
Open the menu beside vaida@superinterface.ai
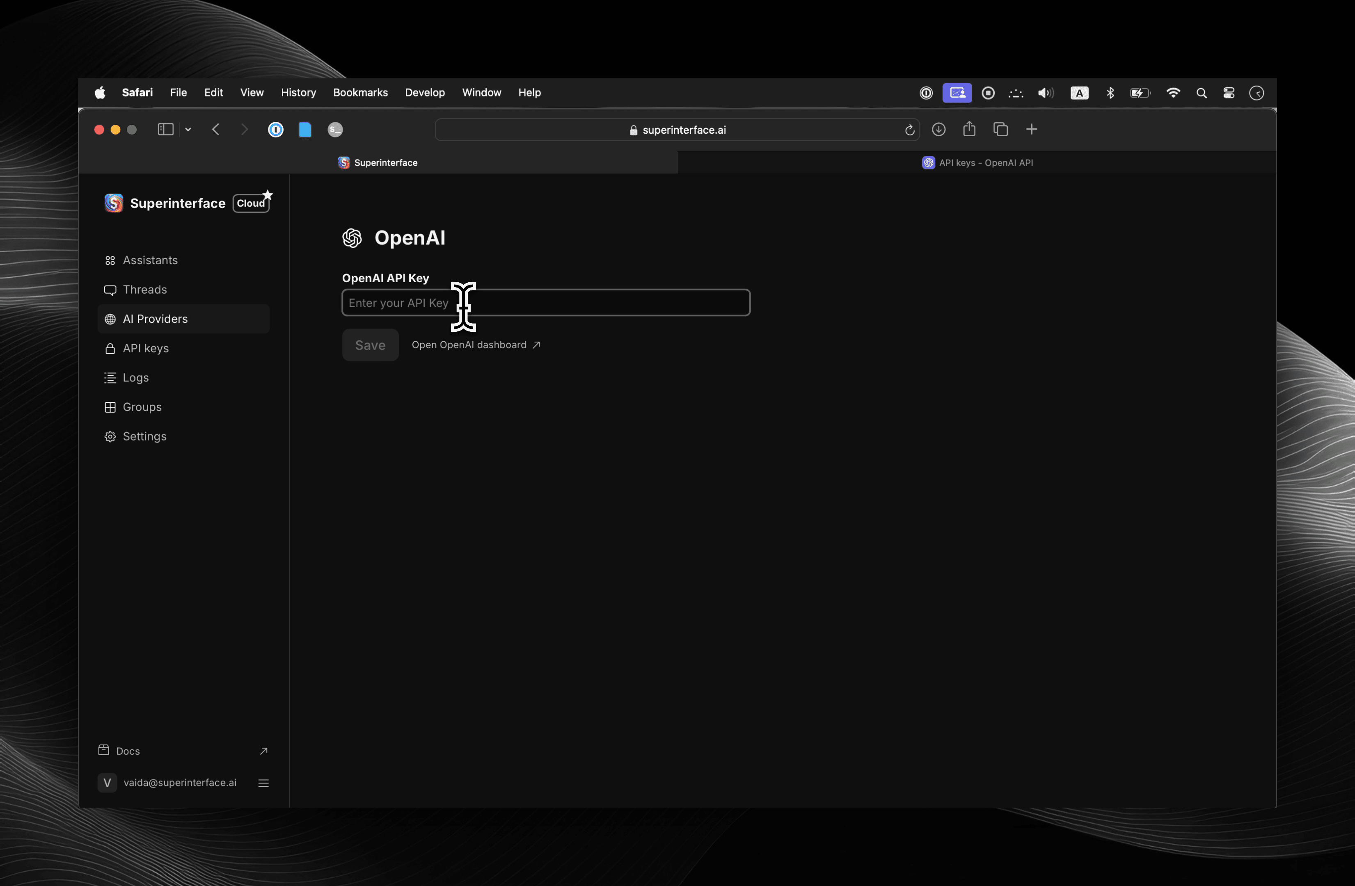(263, 783)
